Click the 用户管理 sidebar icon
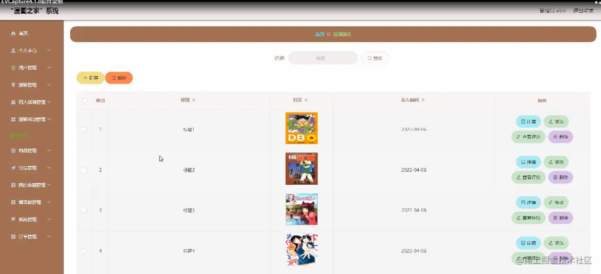The width and height of the screenshot is (601, 274). point(13,68)
